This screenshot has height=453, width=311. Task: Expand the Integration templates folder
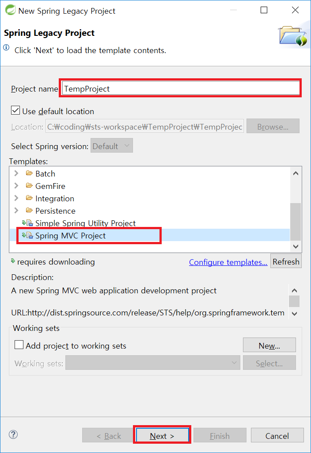coord(17,198)
